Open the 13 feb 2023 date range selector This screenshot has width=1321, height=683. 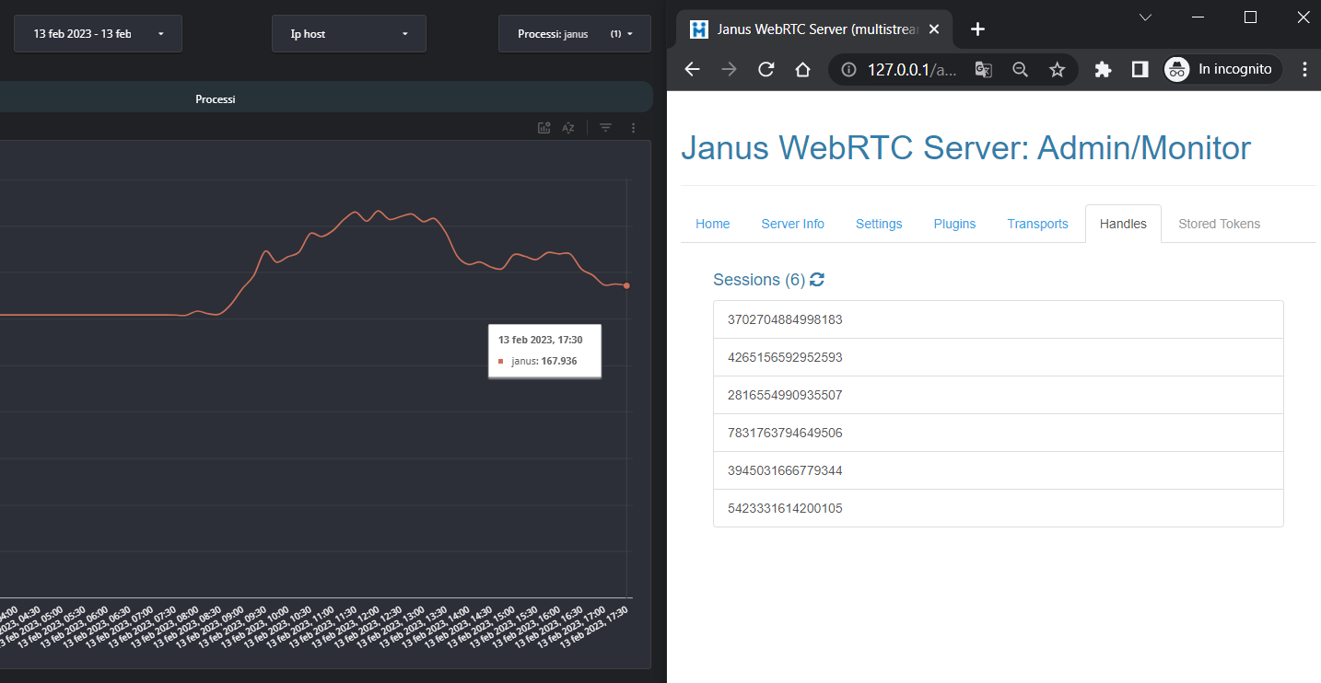tap(98, 32)
